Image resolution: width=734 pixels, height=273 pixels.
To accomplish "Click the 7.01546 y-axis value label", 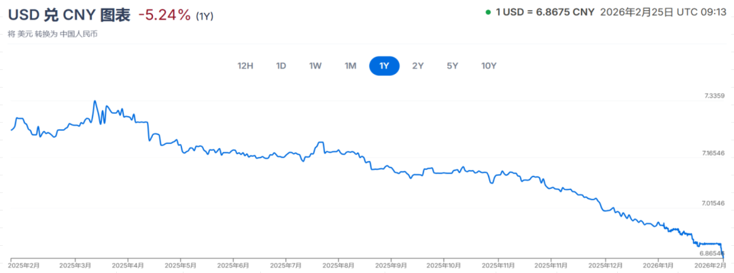I will (712, 204).
